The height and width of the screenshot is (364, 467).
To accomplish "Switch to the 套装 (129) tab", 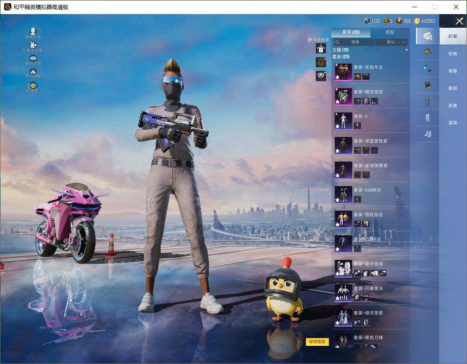I will pos(351,32).
